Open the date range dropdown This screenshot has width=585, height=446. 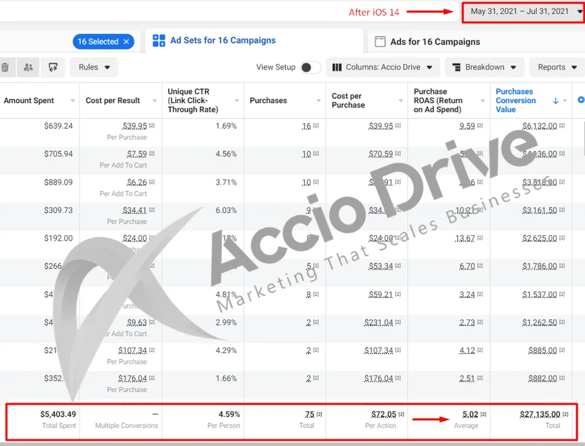tap(521, 11)
